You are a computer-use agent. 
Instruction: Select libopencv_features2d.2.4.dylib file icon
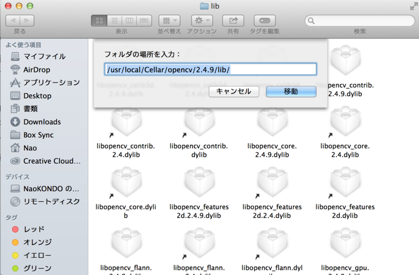(x=272, y=183)
